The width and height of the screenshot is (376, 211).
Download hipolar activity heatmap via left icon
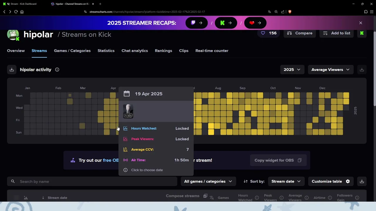pyautogui.click(x=12, y=69)
